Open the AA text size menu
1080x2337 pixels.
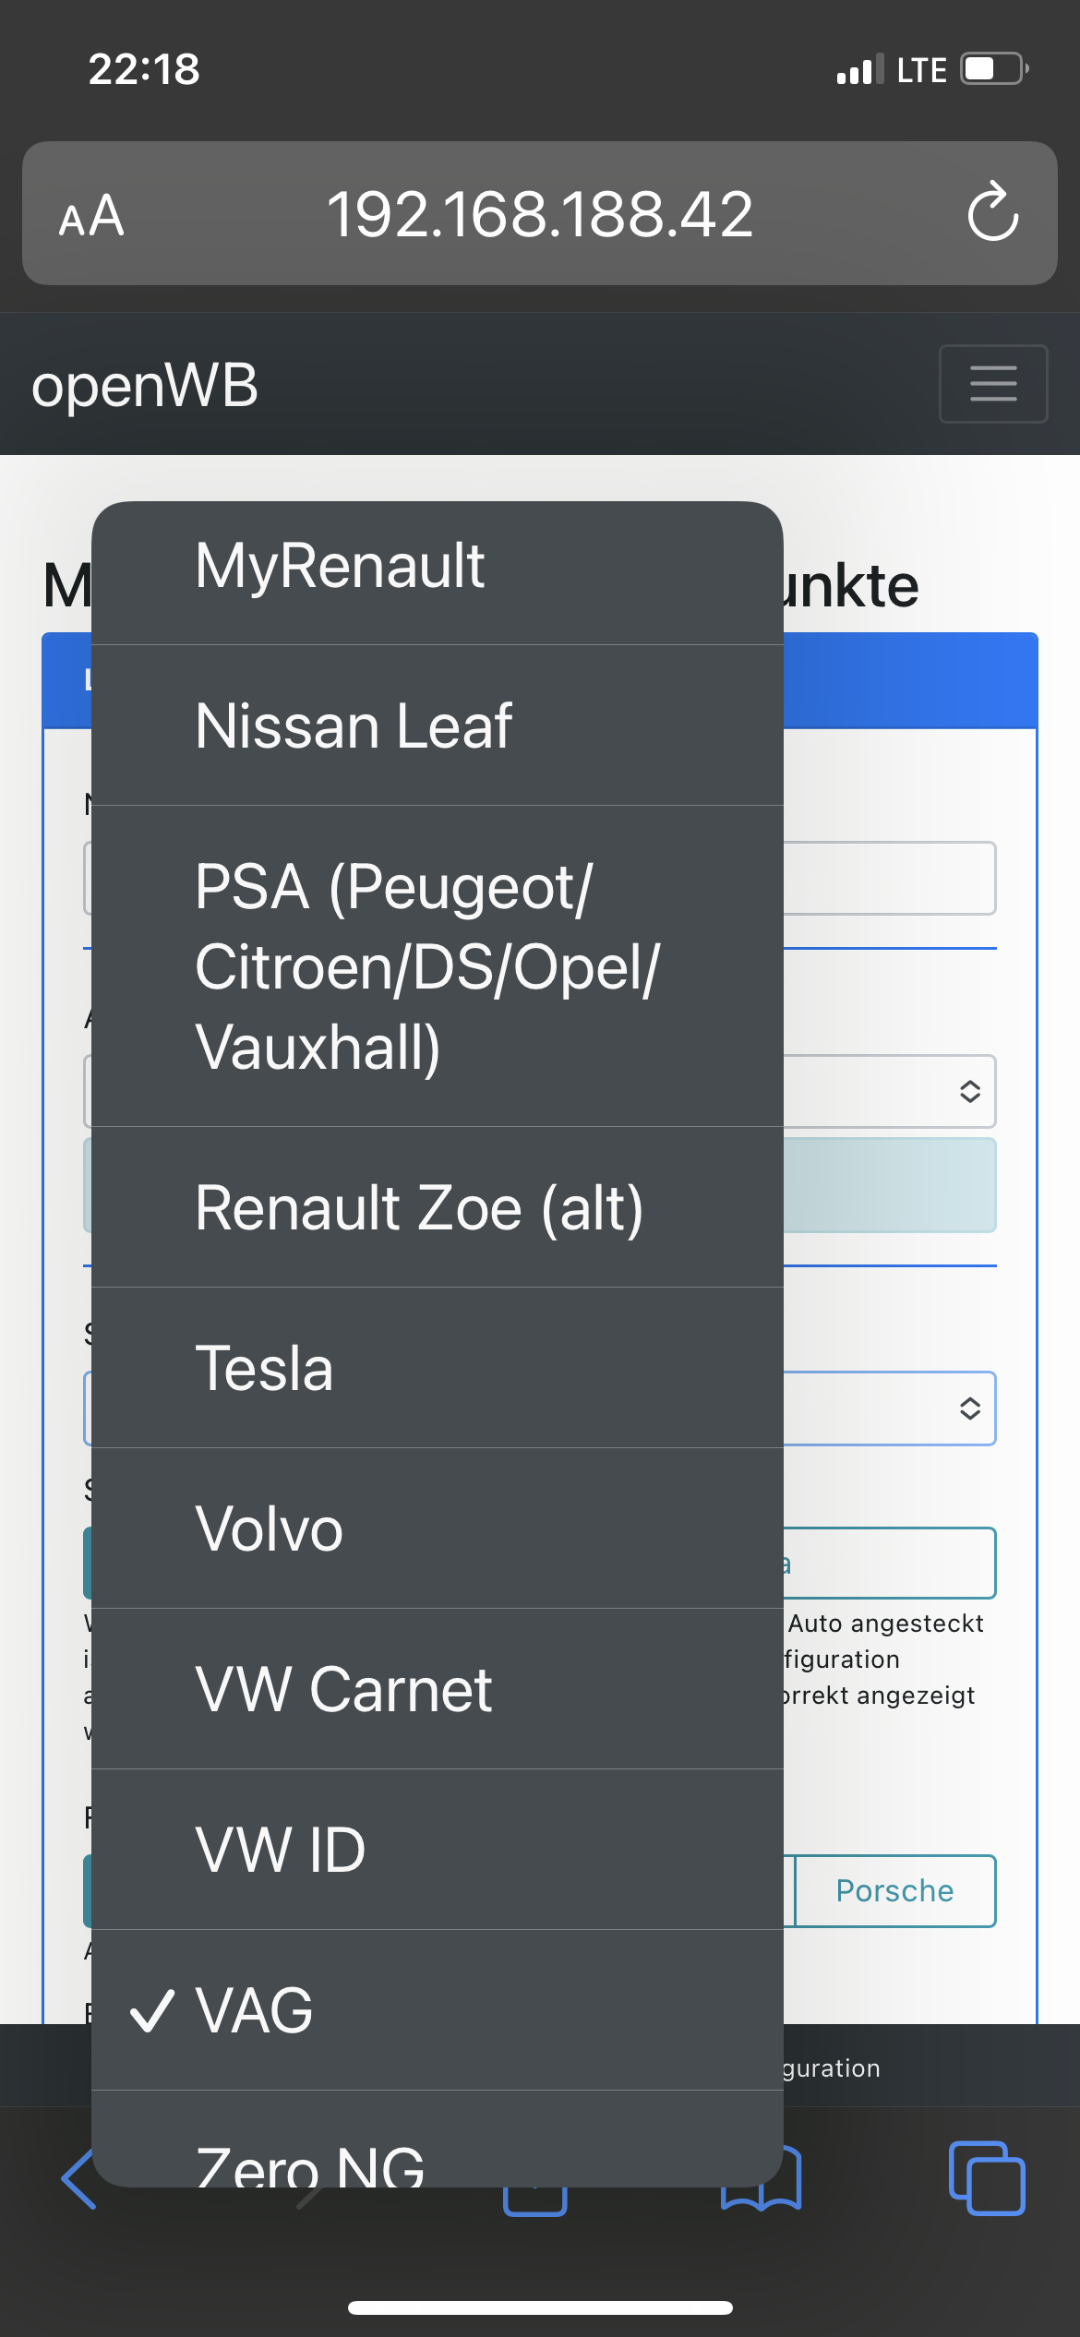point(91,215)
